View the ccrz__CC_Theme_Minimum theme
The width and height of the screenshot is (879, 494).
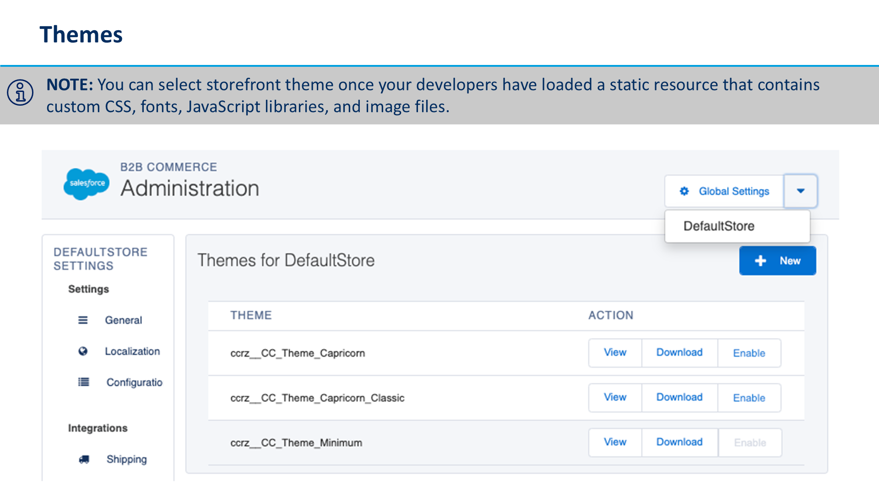pos(615,442)
